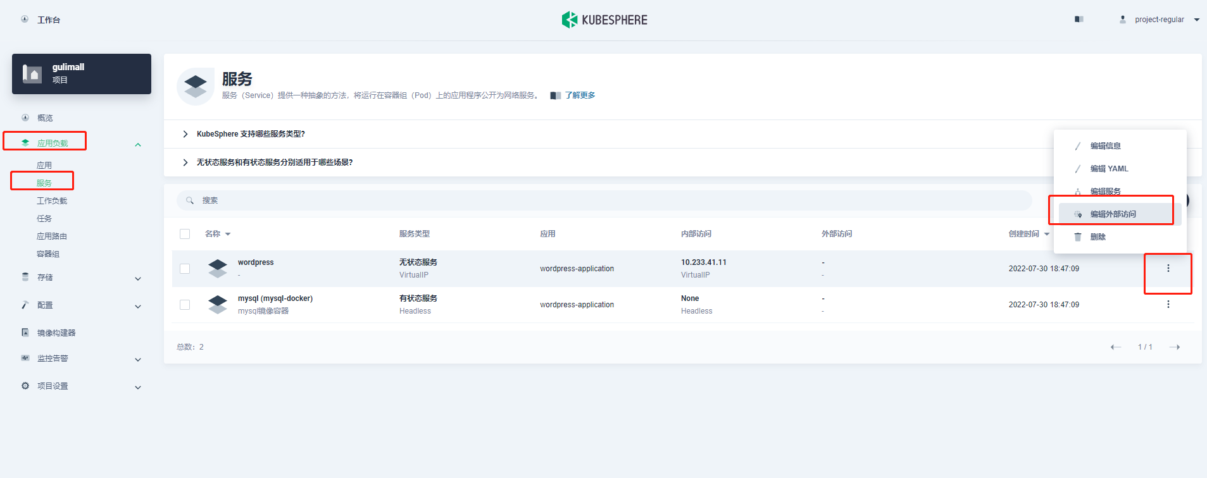Sort by the 名称 column arrow
Viewport: 1207px width, 478px height.
[228, 234]
